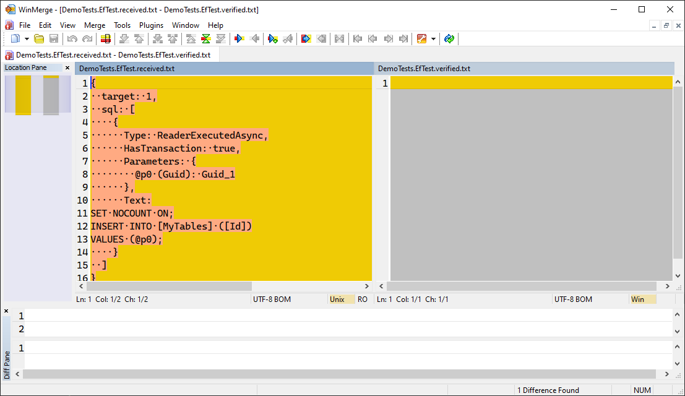
Task: Select the line difference toolbar icon
Action: (x=106, y=39)
